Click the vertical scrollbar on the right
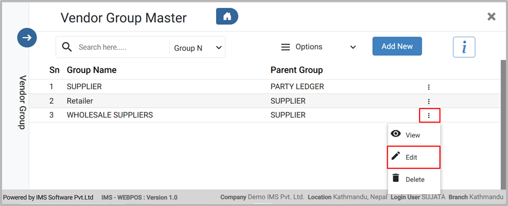Image resolution: width=508 pixels, height=206 pixels. click(x=503, y=124)
